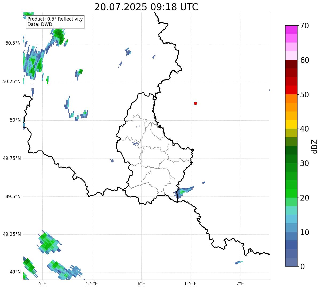Click the 6.5°E longitude label
This screenshot has height=289, width=321.
pos(191,283)
